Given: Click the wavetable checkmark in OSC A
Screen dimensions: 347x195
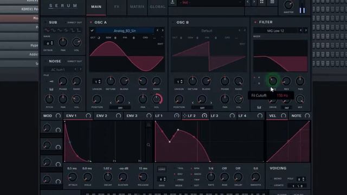Looking at the screenshot, I should coord(92,30).
